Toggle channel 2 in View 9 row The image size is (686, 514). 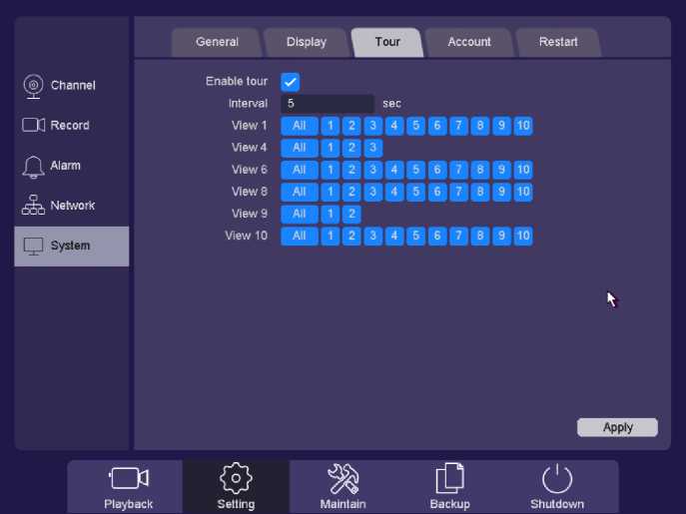350,214
